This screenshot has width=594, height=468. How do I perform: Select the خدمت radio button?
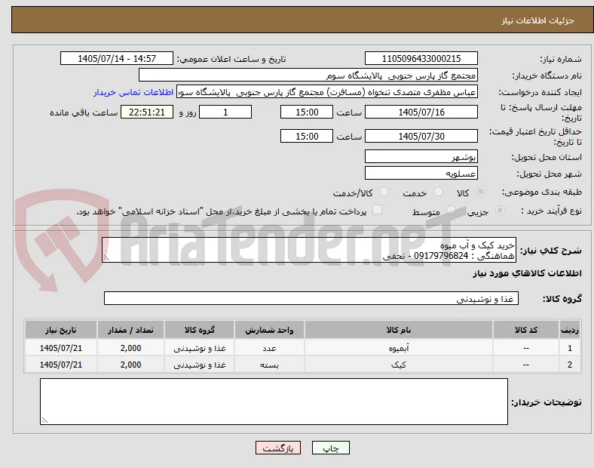(x=438, y=192)
